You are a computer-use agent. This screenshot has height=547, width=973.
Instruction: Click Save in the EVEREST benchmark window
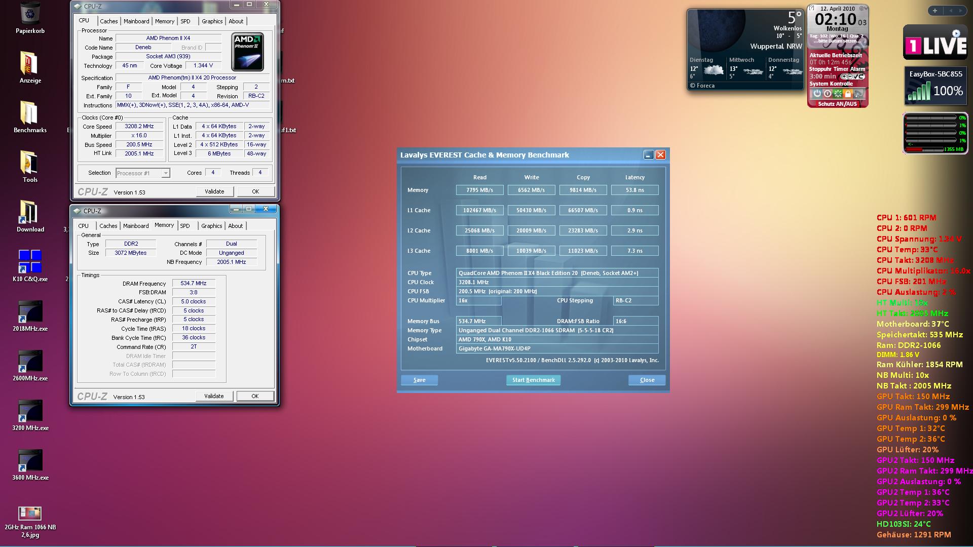419,380
